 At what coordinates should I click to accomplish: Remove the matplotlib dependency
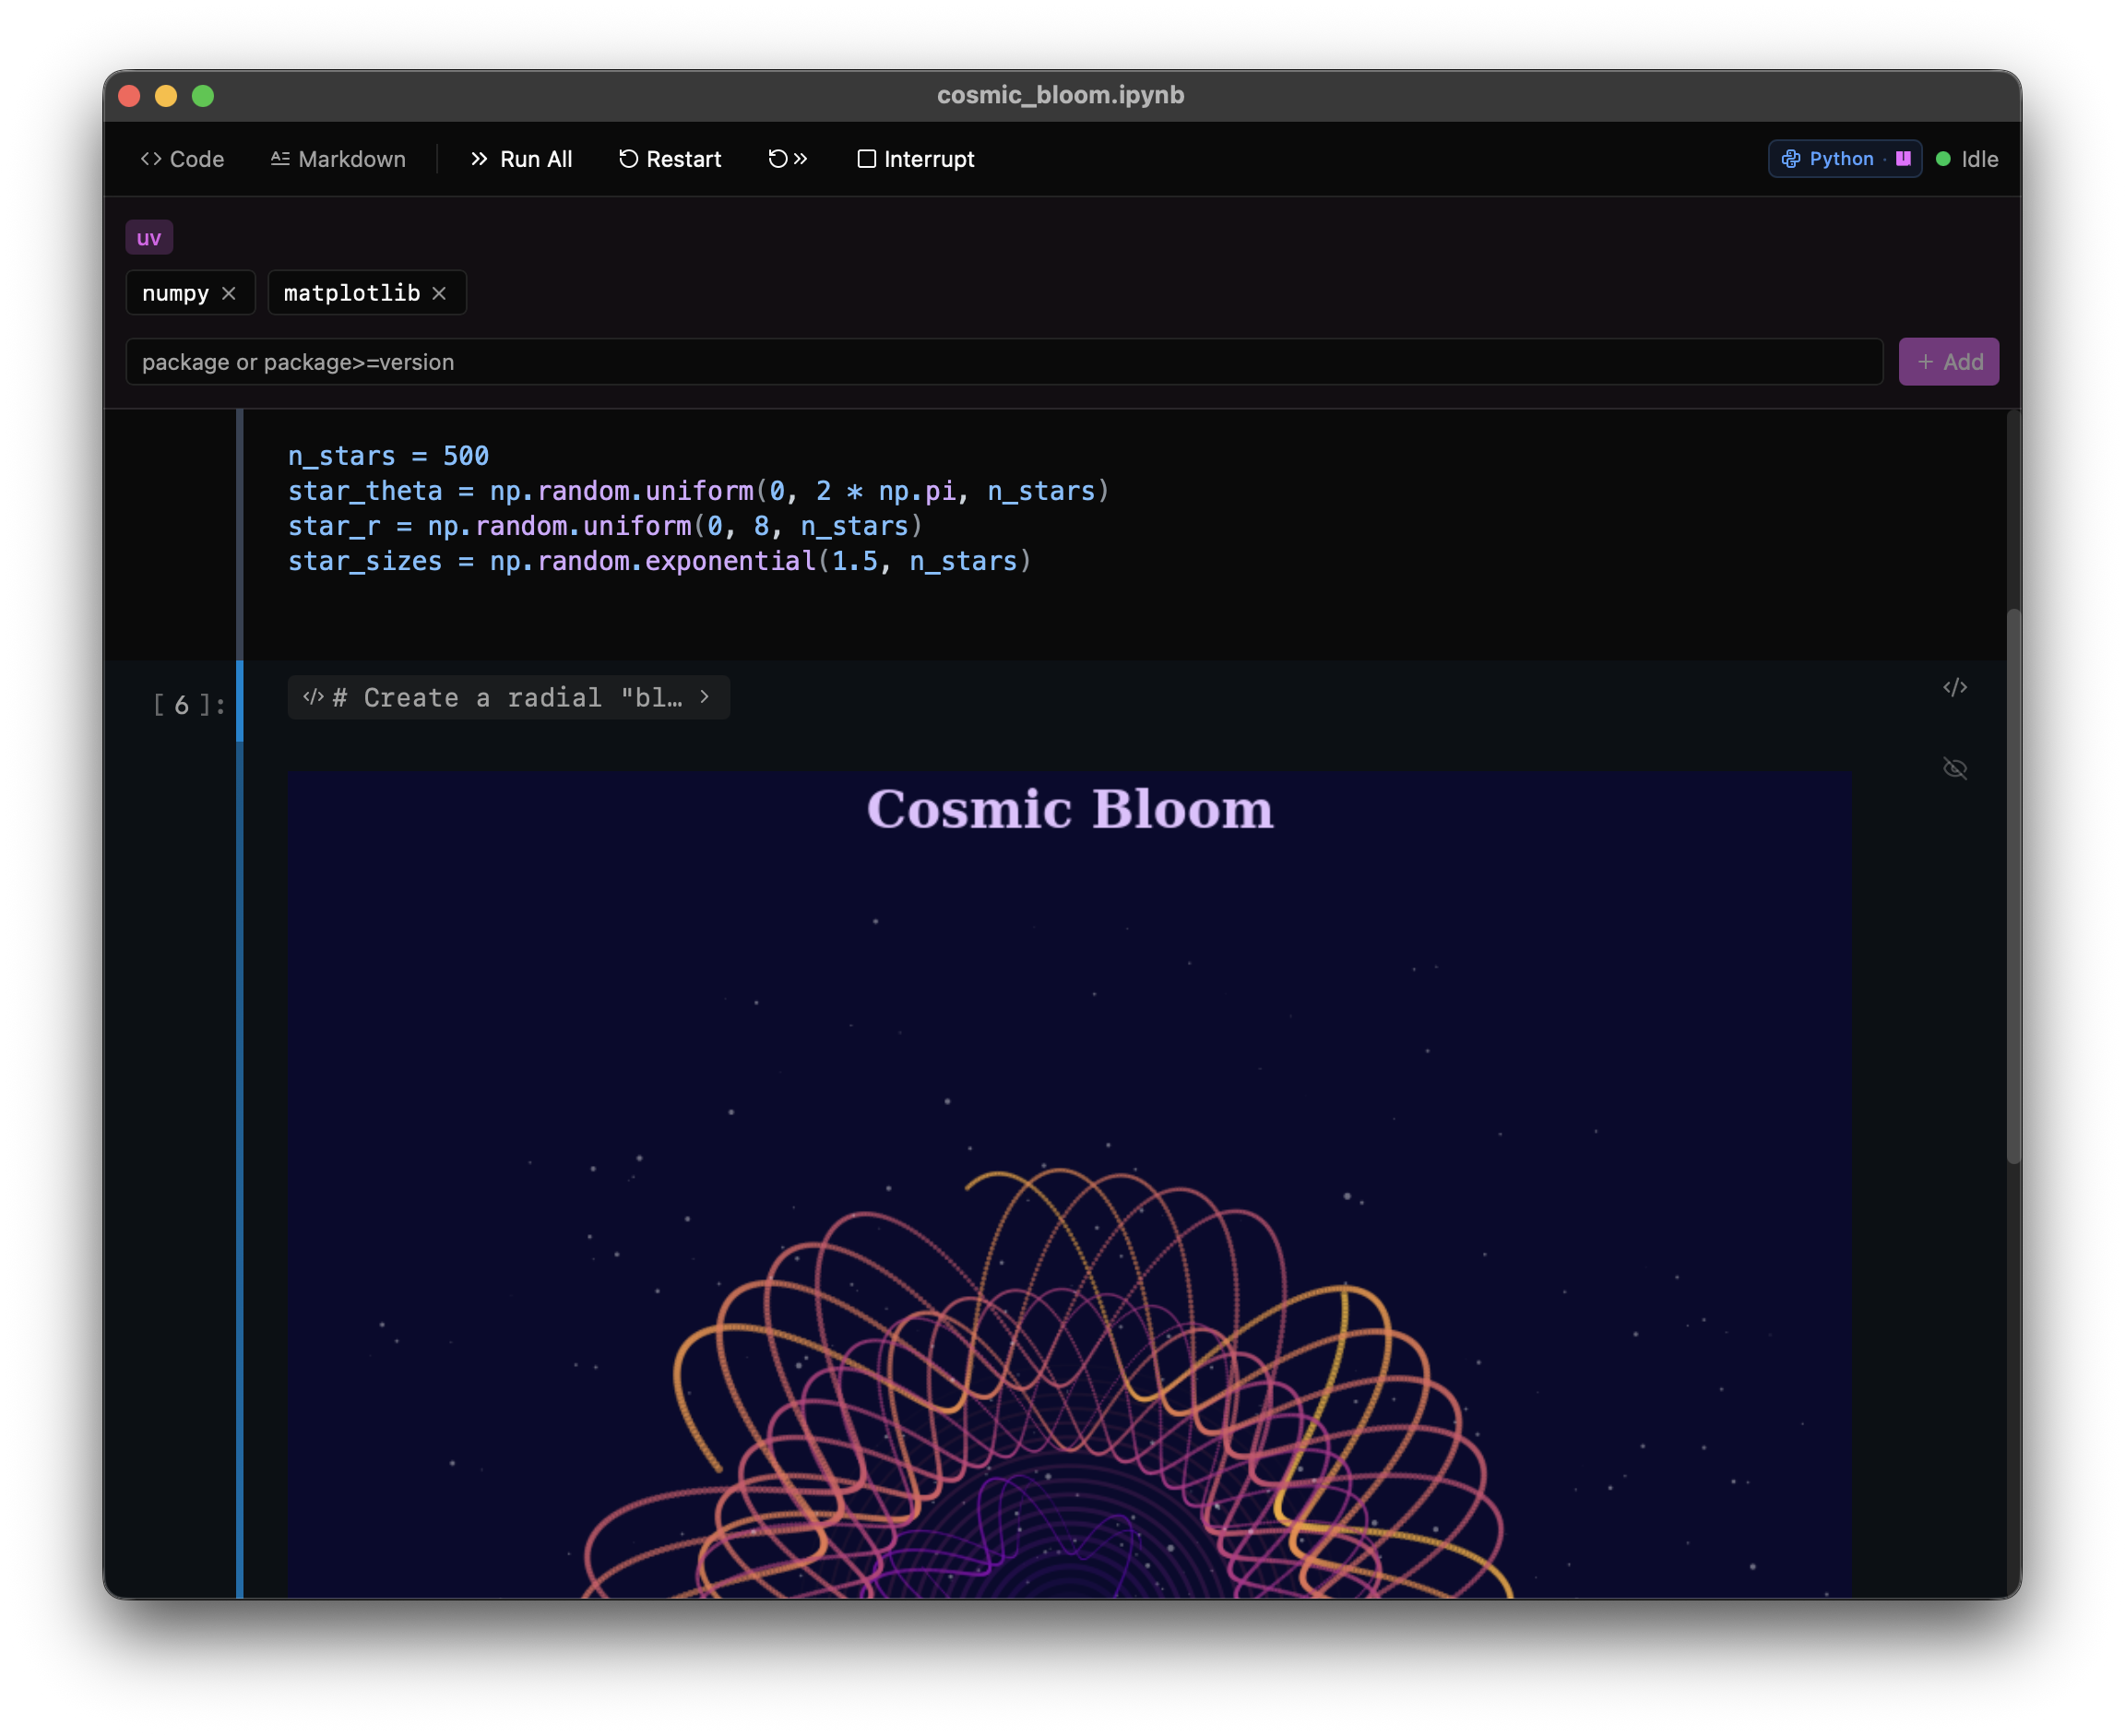(439, 293)
